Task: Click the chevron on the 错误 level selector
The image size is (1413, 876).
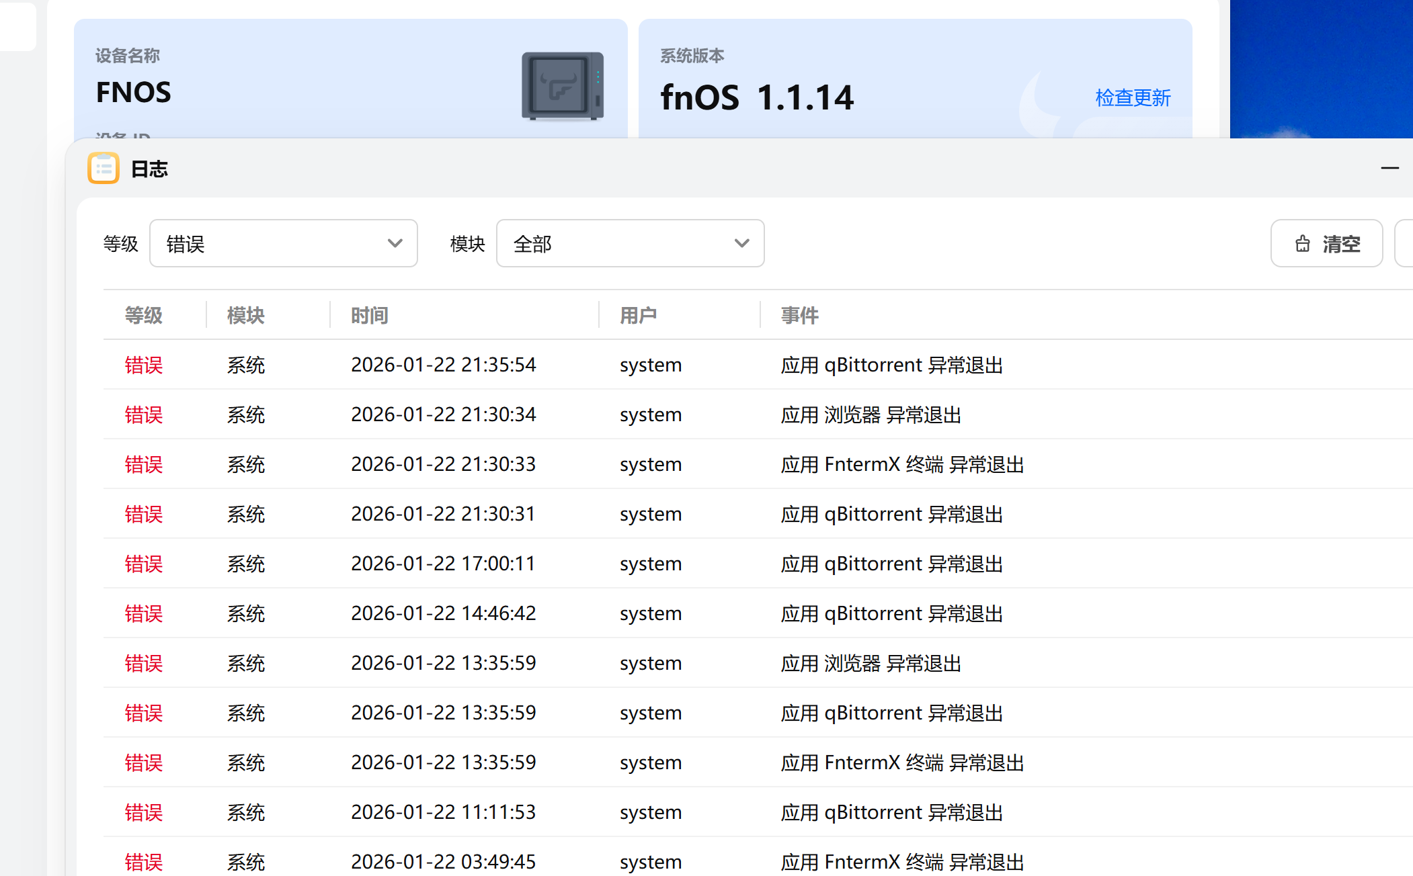Action: coord(395,243)
